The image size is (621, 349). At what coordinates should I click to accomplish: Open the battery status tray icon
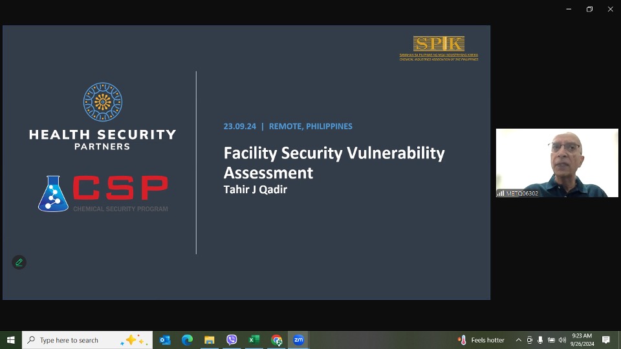pyautogui.click(x=551, y=340)
